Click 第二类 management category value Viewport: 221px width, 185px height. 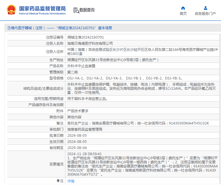pos(72,72)
